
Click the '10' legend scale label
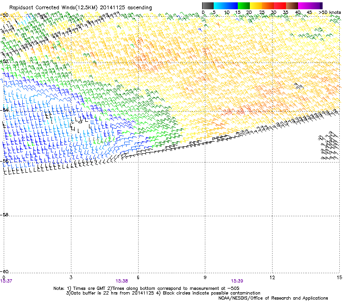point(227,13)
